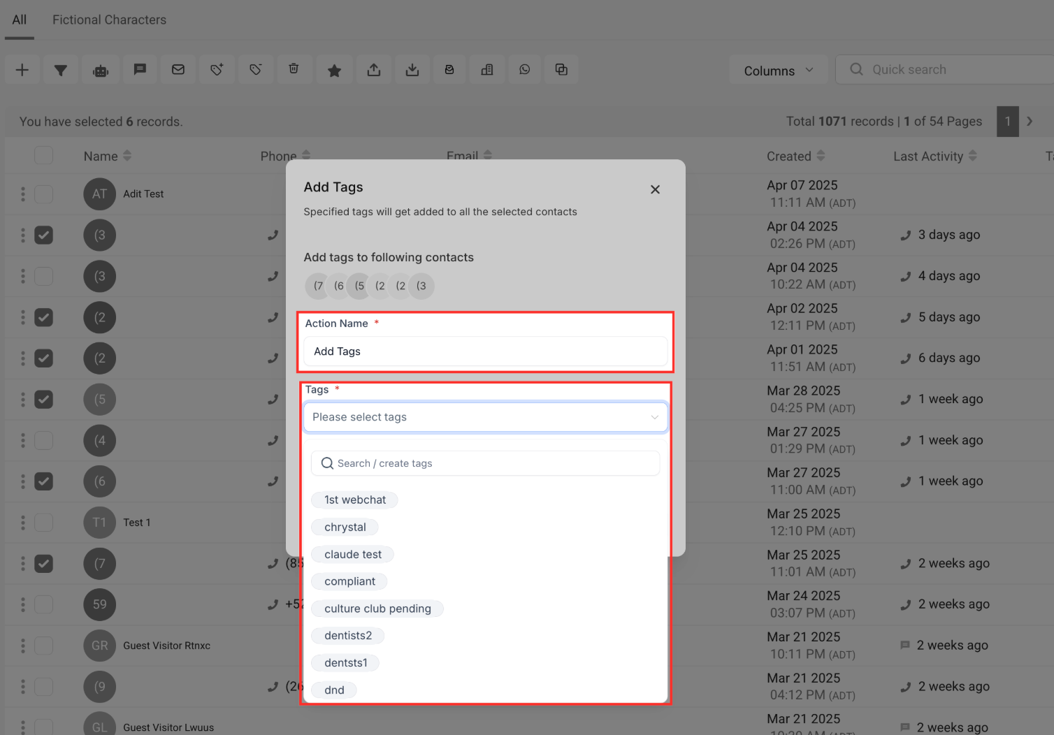
Task: Switch to the Fictional Characters tab
Action: click(110, 20)
